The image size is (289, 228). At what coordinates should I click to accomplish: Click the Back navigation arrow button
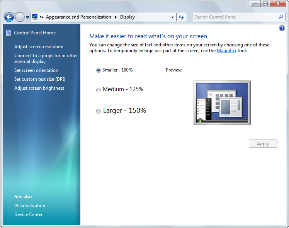(9, 17)
